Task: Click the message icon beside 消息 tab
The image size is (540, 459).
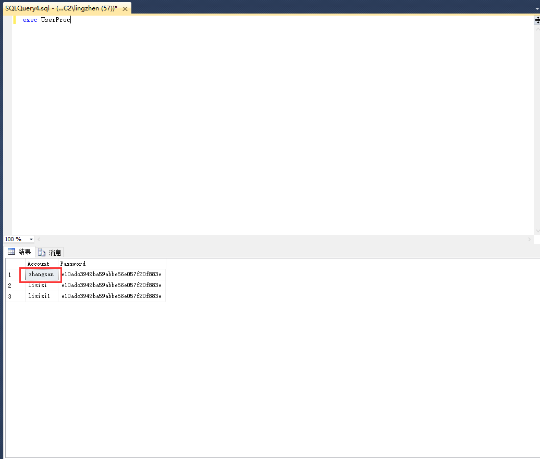Action: (x=42, y=252)
